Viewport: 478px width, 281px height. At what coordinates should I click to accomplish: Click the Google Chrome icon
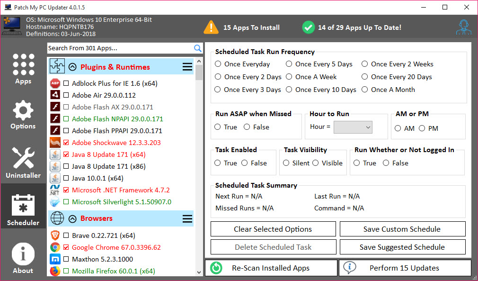pyautogui.click(x=55, y=247)
